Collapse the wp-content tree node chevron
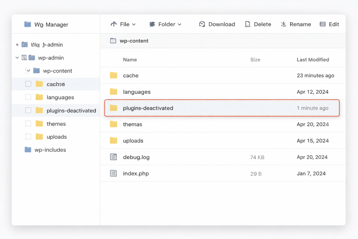358x239 pixels. point(28,71)
